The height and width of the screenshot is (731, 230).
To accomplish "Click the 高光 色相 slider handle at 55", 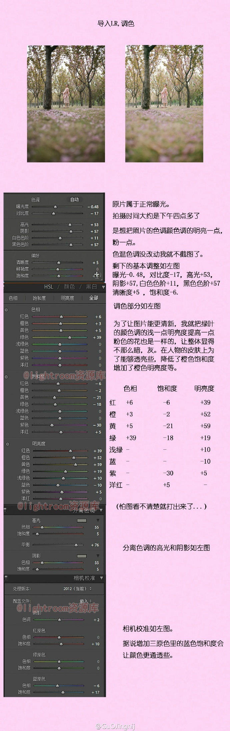I will point(42,527).
